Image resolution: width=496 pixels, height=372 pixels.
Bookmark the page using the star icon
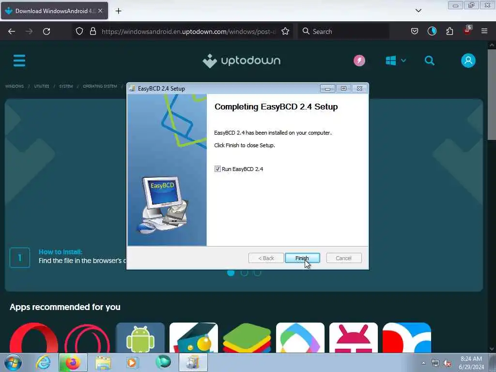(285, 31)
